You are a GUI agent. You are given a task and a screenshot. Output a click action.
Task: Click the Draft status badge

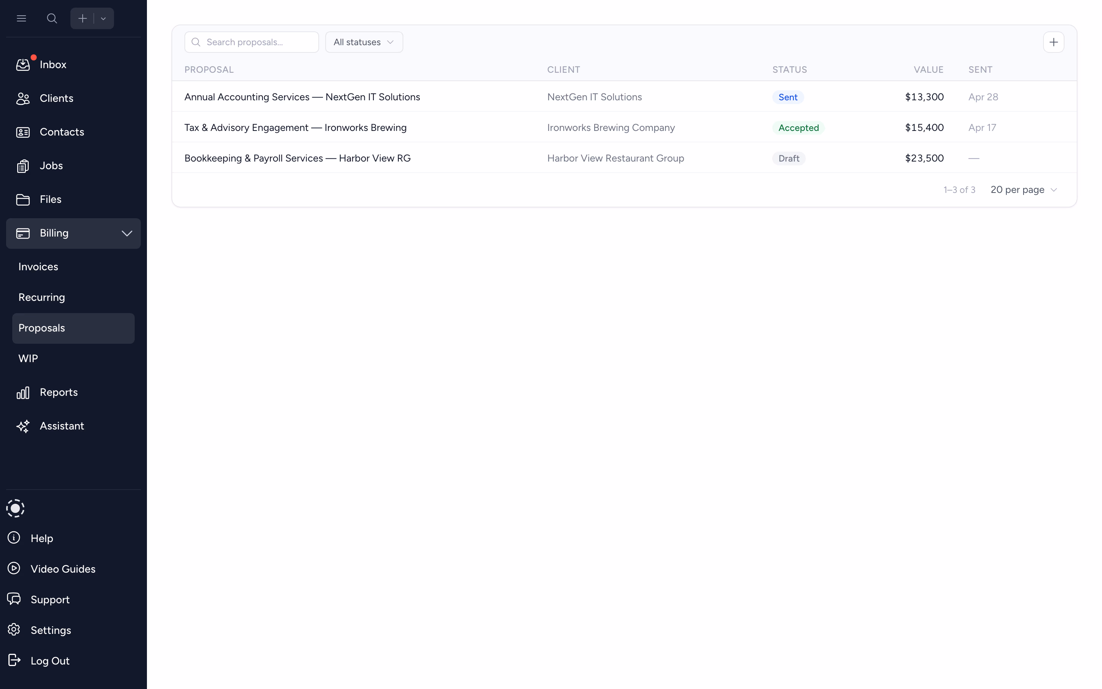click(789, 158)
